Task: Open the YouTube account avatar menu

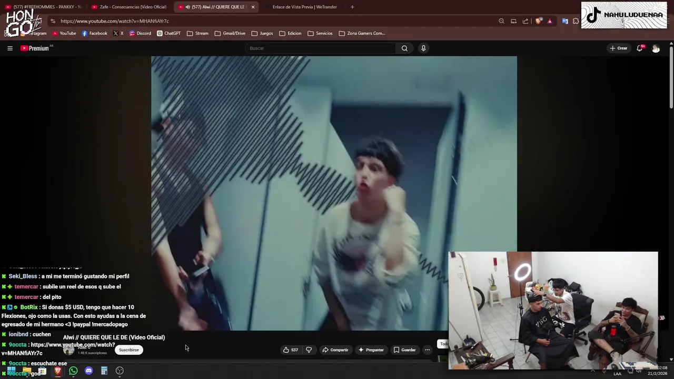Action: pyautogui.click(x=656, y=48)
